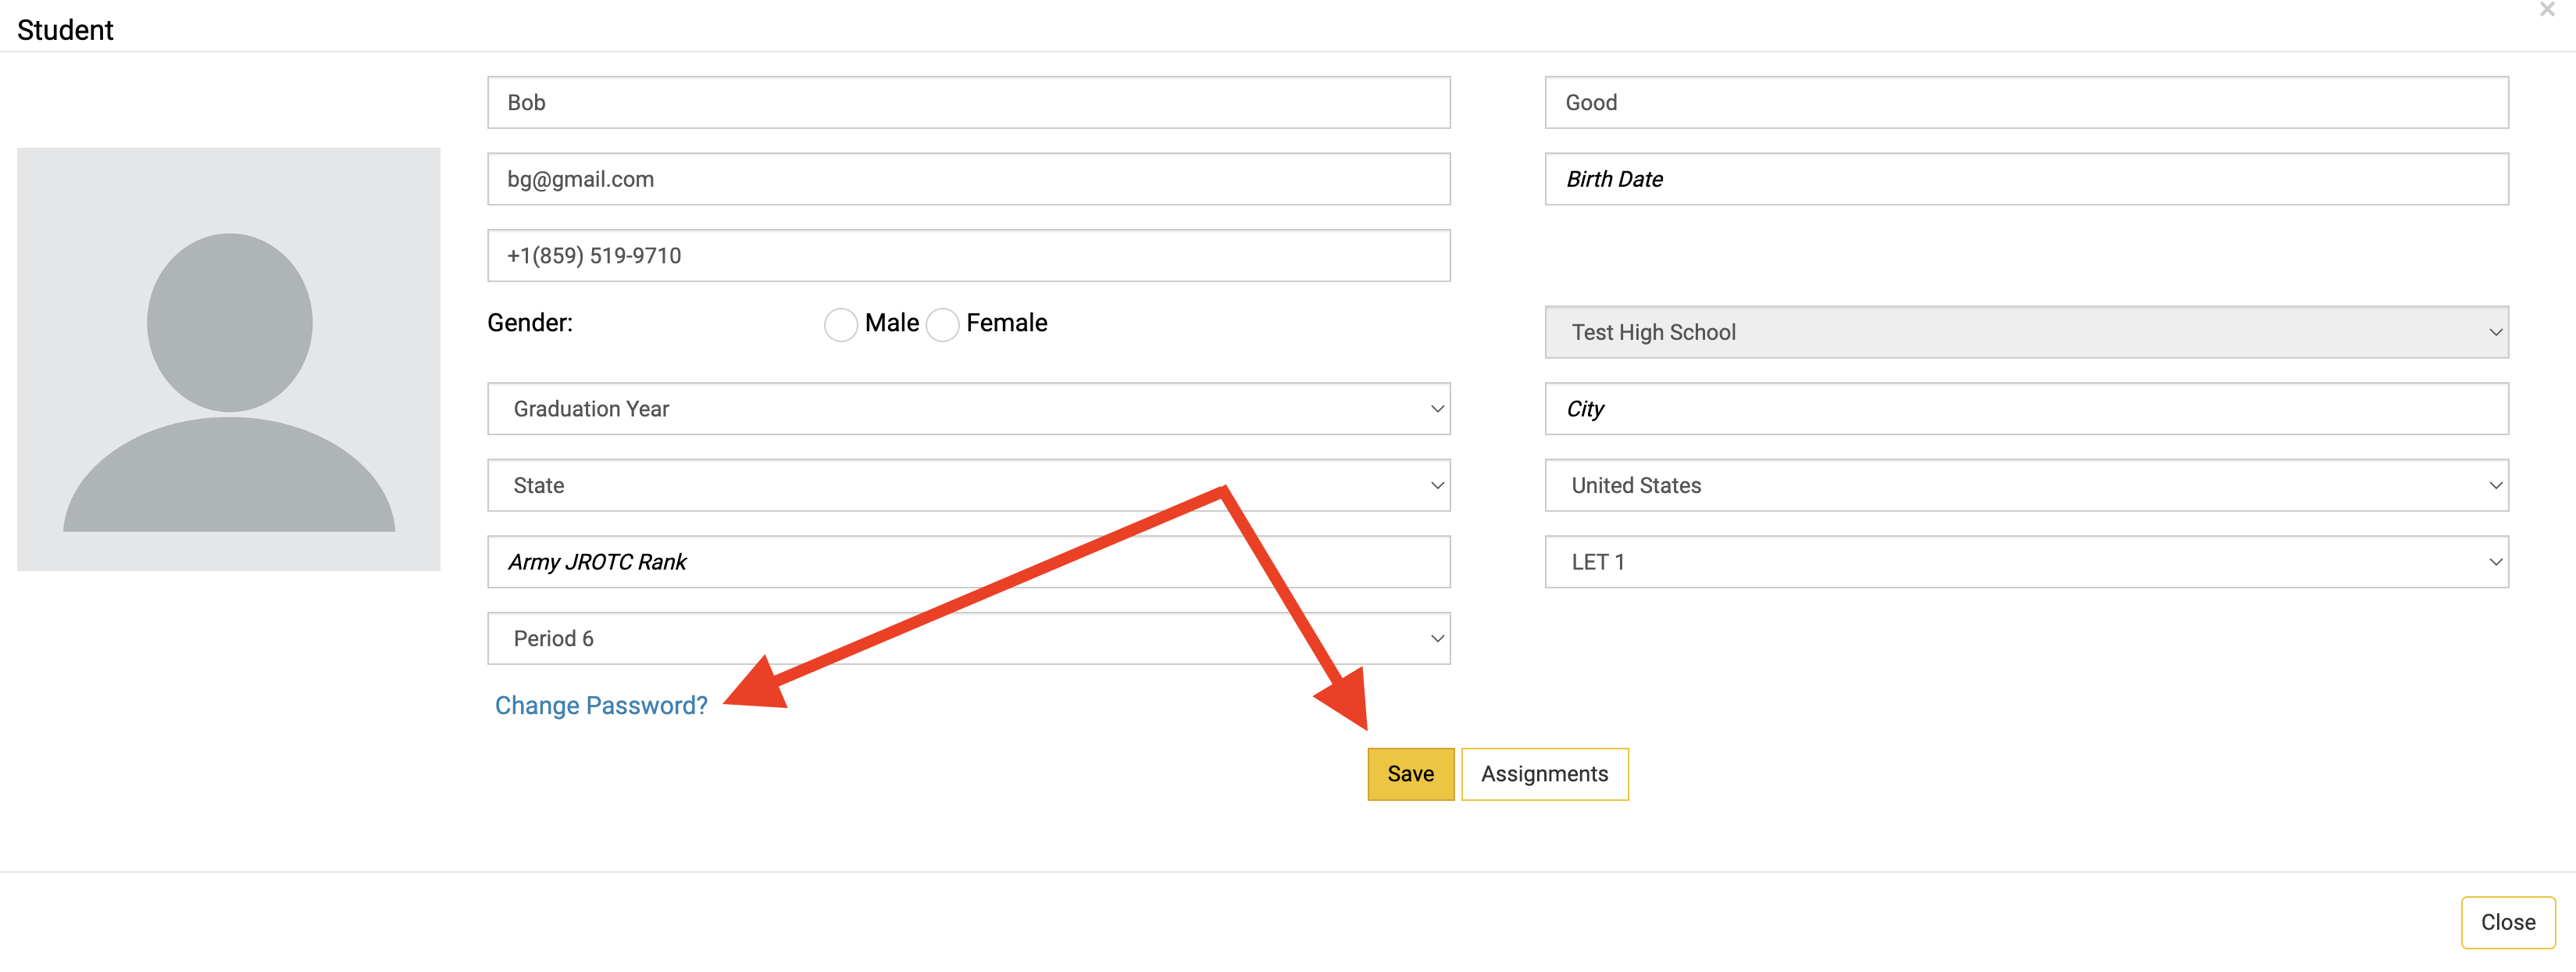Select the Female gender radio button
Viewport: 2576px width, 972px height.
(x=942, y=324)
